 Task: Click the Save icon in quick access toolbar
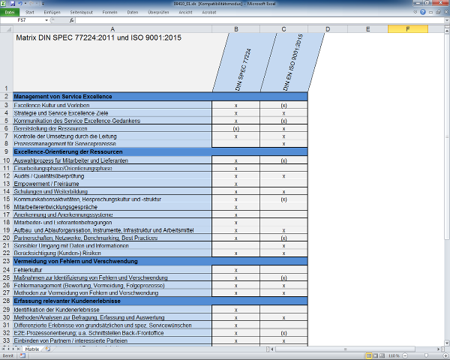coord(14,4)
